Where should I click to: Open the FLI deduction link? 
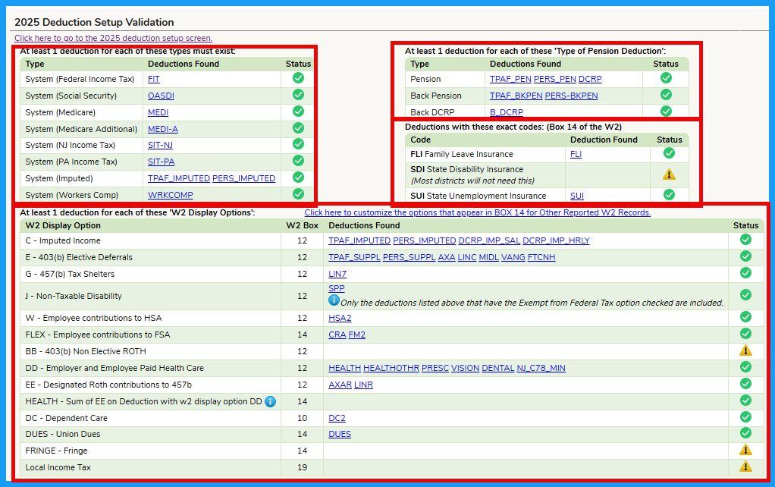(x=576, y=154)
